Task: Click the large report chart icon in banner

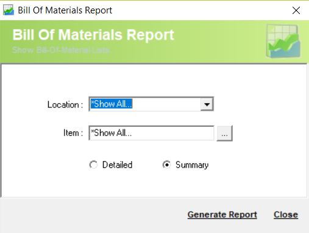Action: pyautogui.click(x=283, y=41)
